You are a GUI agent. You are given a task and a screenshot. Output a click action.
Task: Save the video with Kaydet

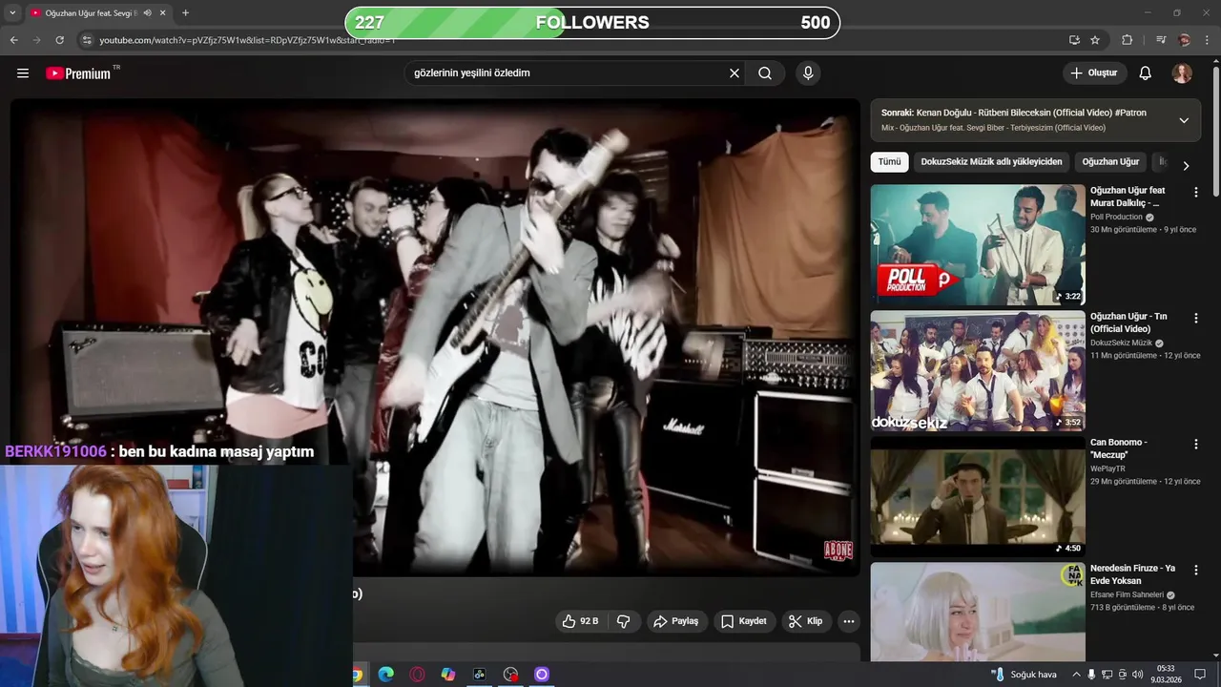point(744,621)
